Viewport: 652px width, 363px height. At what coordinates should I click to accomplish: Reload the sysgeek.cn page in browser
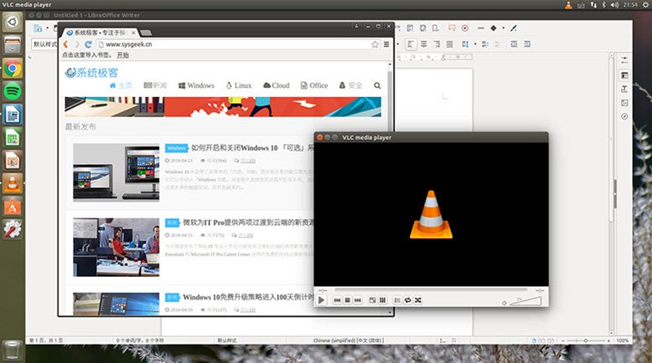(x=88, y=44)
